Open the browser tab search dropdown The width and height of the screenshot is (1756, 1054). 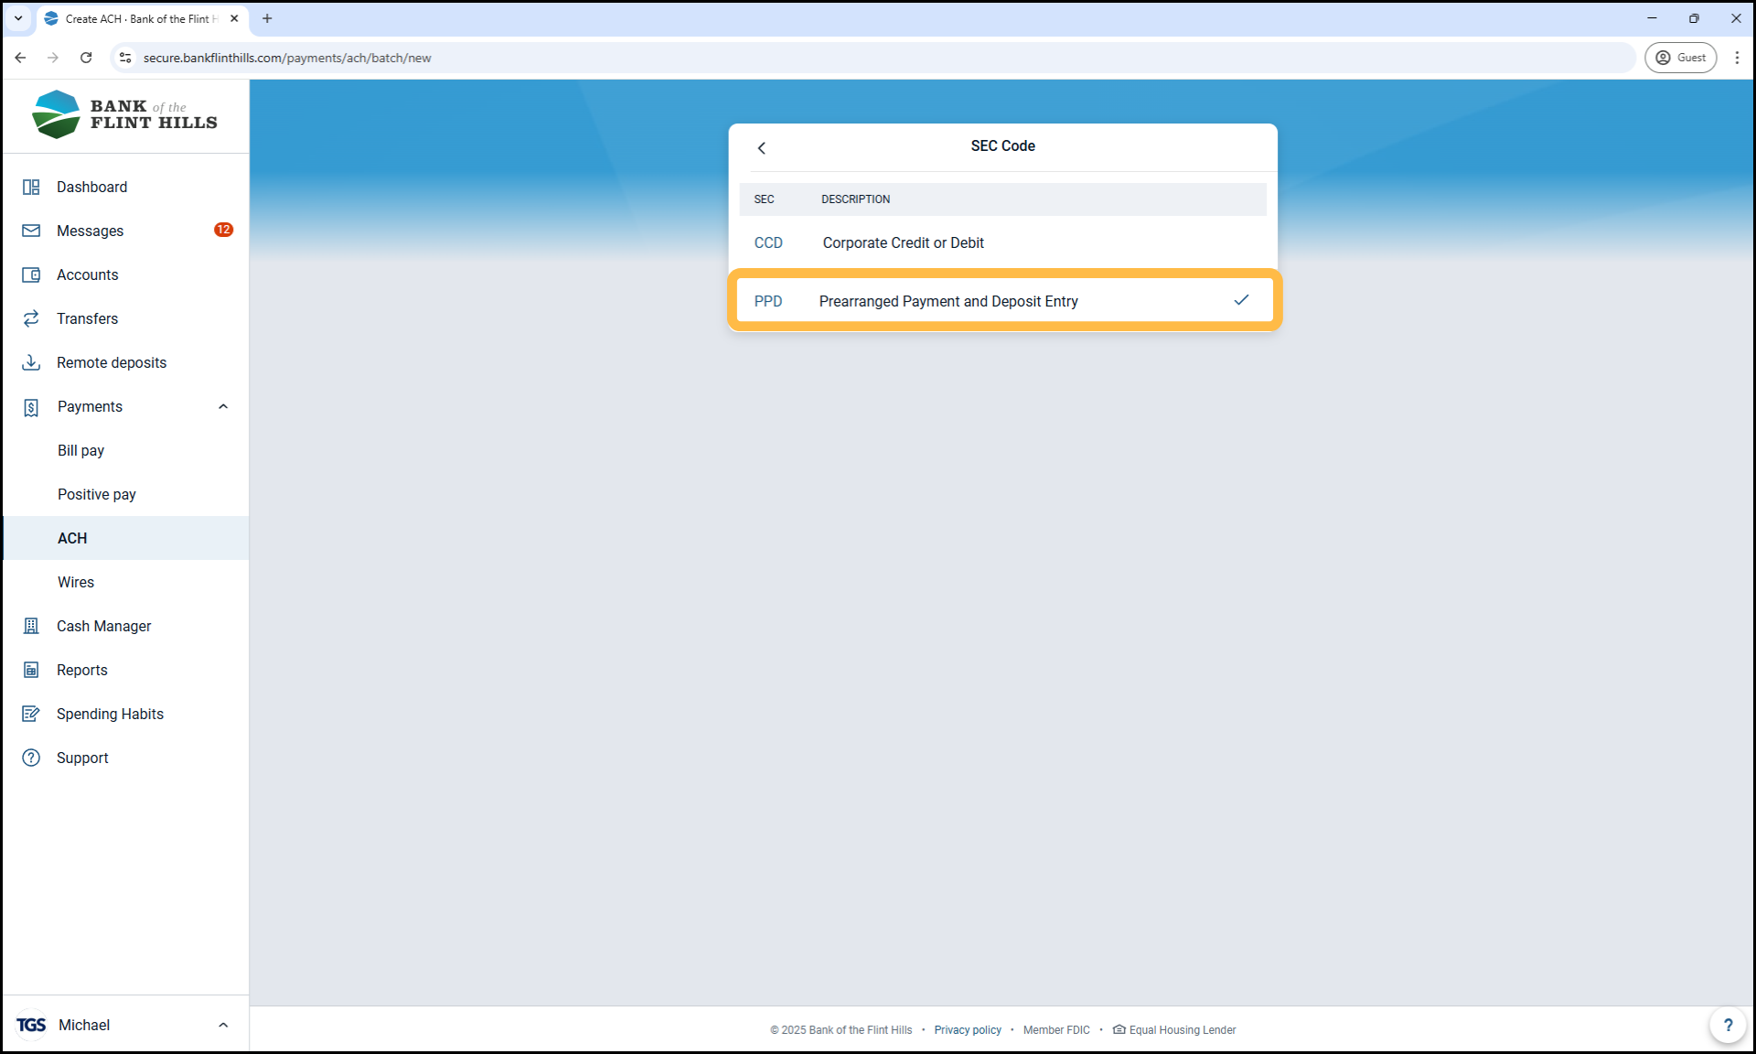[18, 18]
